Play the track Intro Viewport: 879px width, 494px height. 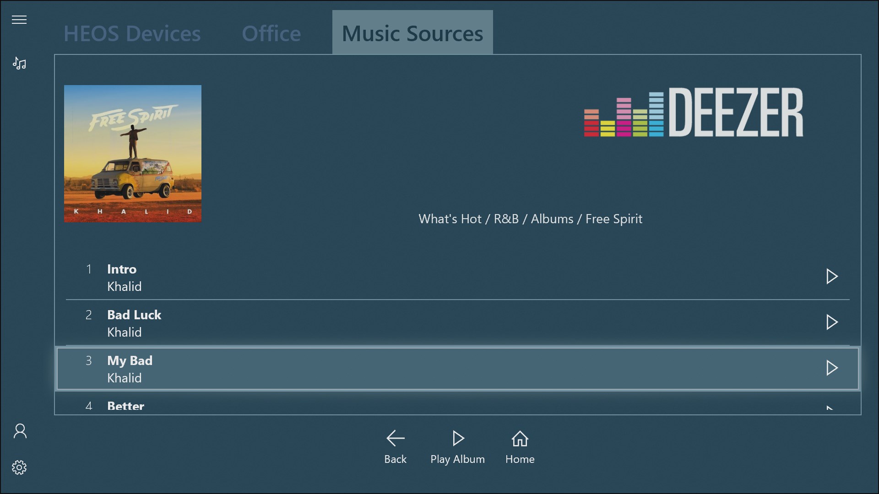point(832,276)
